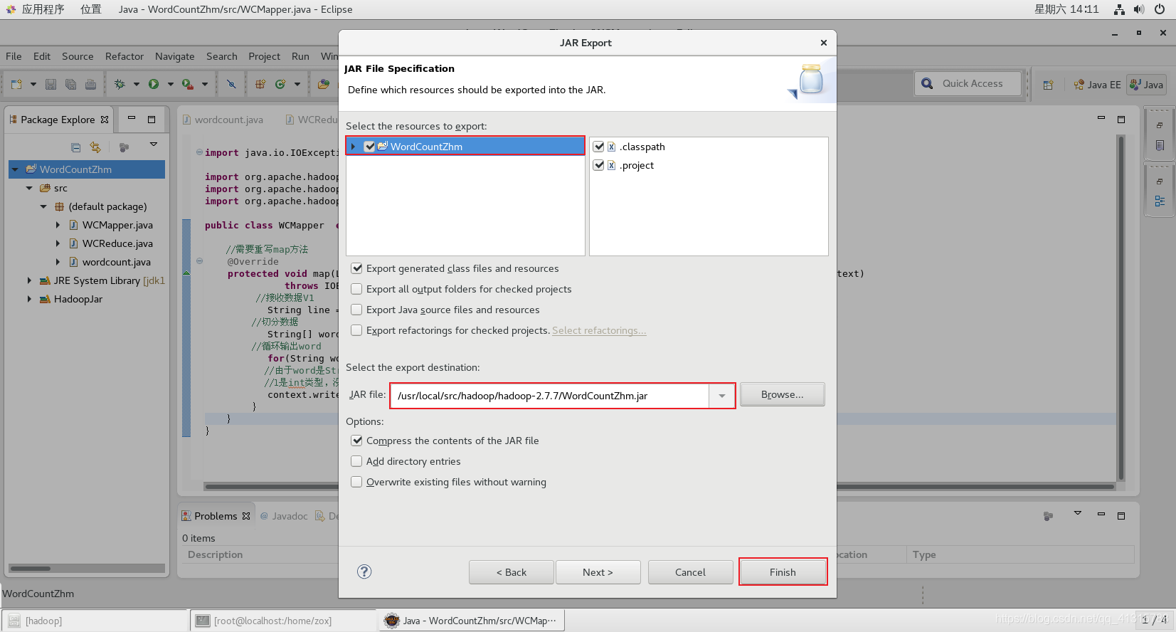Click the New Java Package icon
The image size is (1176, 632).
point(260,84)
